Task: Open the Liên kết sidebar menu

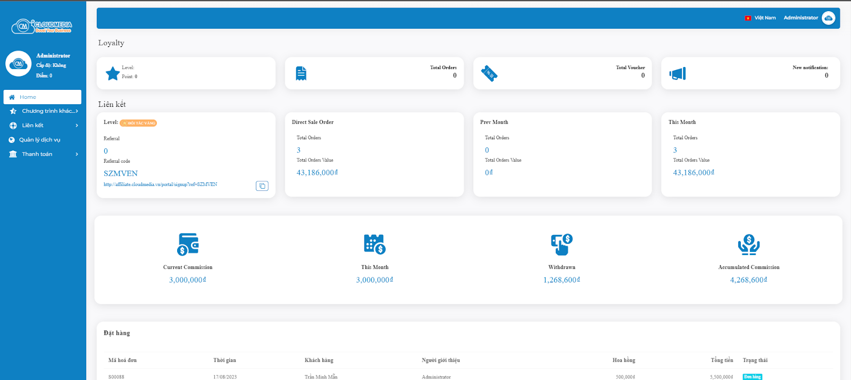Action: tap(43, 125)
